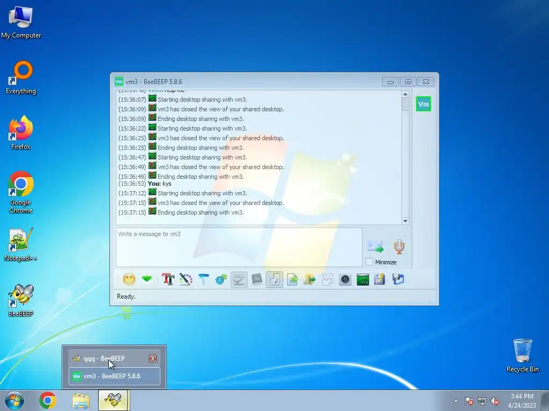Select the BeeBEEP desktop shortcut
Viewport: 549px width, 411px height.
click(21, 300)
